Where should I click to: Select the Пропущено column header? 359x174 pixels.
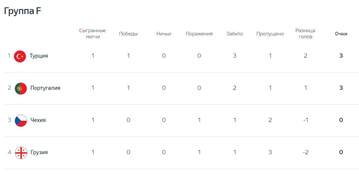(x=270, y=34)
